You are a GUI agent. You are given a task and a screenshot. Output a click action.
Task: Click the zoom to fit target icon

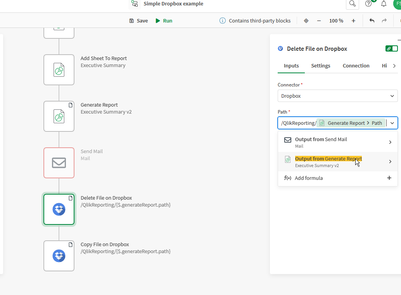click(306, 21)
